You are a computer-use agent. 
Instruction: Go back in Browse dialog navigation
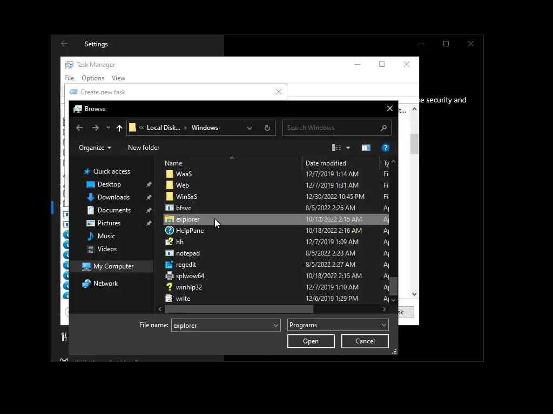[79, 128]
